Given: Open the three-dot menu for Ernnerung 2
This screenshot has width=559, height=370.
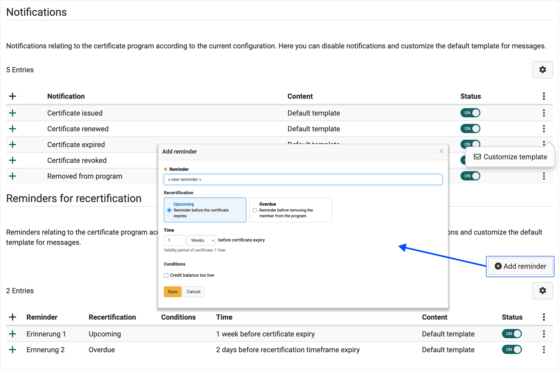Looking at the screenshot, I should click(544, 350).
